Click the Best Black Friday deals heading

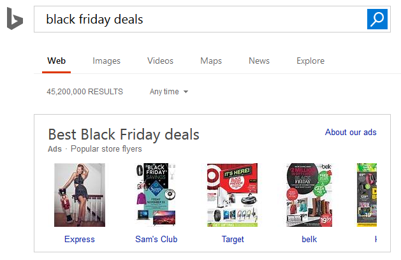click(124, 134)
